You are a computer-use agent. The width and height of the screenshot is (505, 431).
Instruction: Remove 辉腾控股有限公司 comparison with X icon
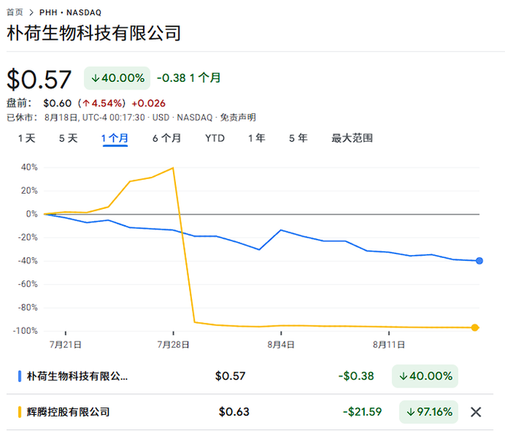476,412
